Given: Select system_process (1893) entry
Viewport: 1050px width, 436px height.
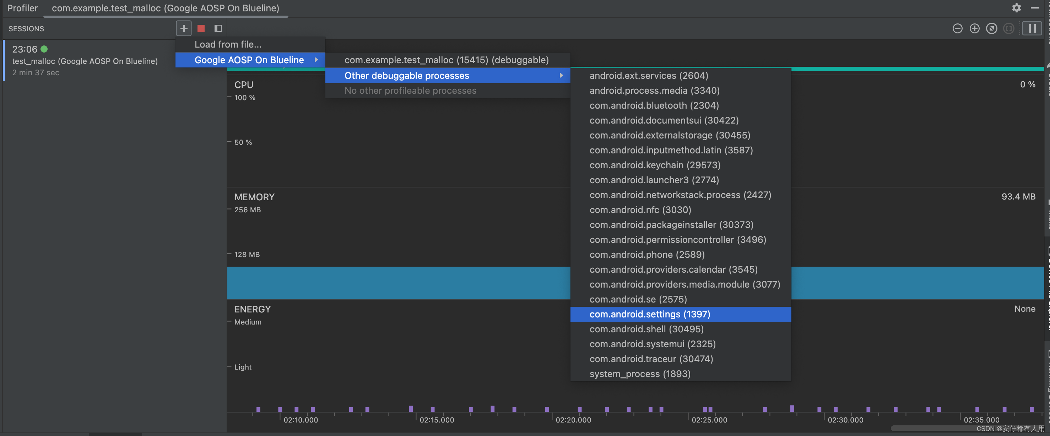Looking at the screenshot, I should click(x=681, y=374).
